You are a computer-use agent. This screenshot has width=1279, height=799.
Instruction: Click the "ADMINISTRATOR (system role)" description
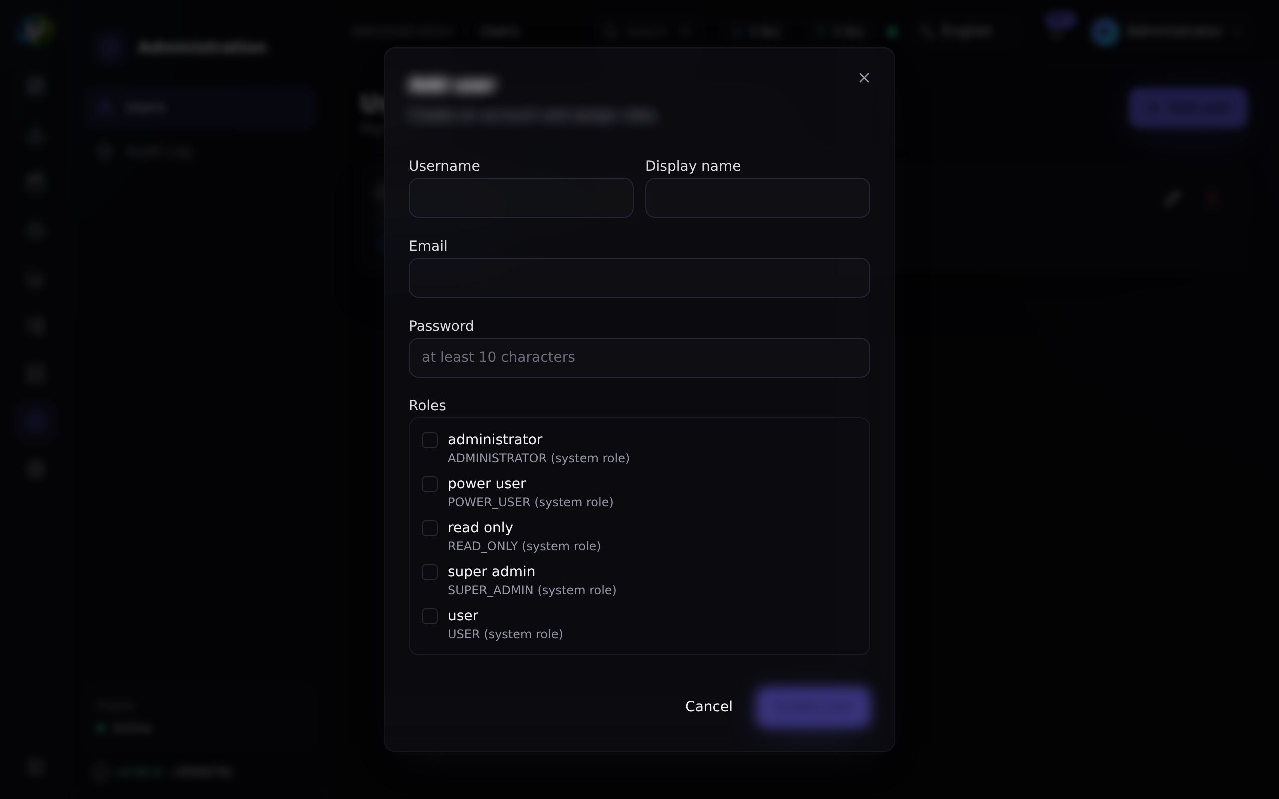tap(538, 458)
